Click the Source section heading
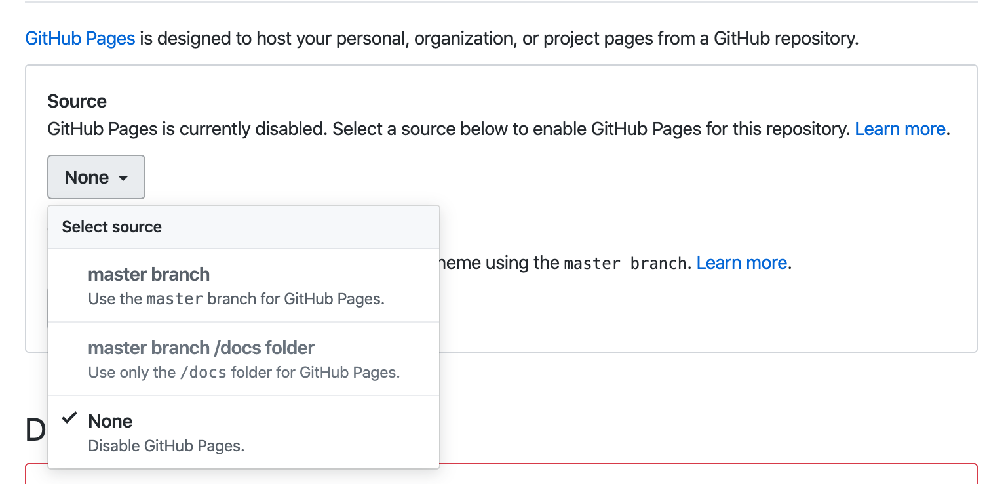 pos(77,101)
